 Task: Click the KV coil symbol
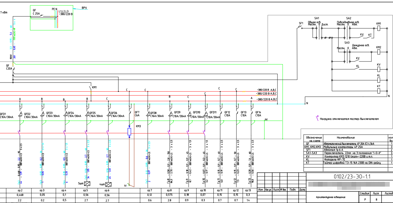(x=379, y=69)
